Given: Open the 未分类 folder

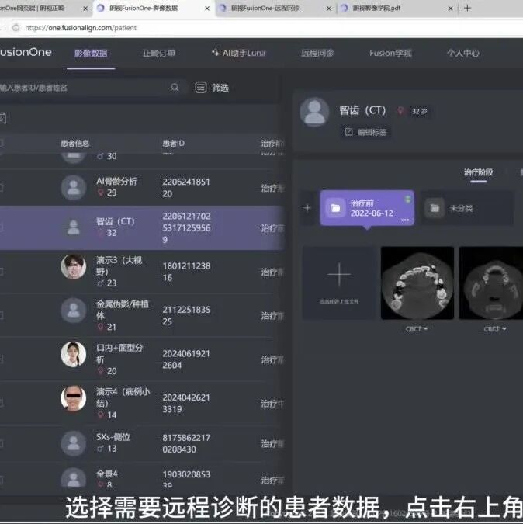Looking at the screenshot, I should 467,208.
